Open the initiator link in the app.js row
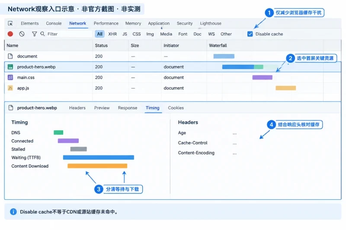346x230 pixels. click(x=174, y=88)
